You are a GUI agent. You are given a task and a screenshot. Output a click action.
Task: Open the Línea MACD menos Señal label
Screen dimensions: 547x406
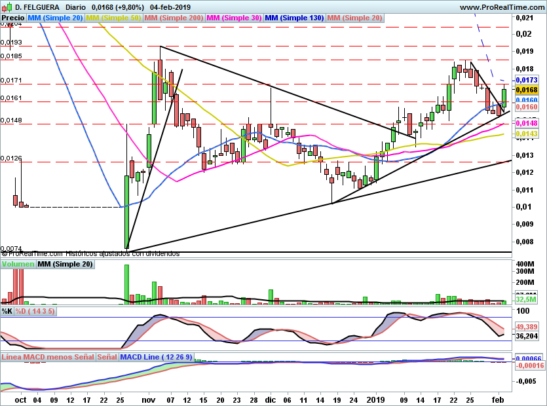coord(48,357)
